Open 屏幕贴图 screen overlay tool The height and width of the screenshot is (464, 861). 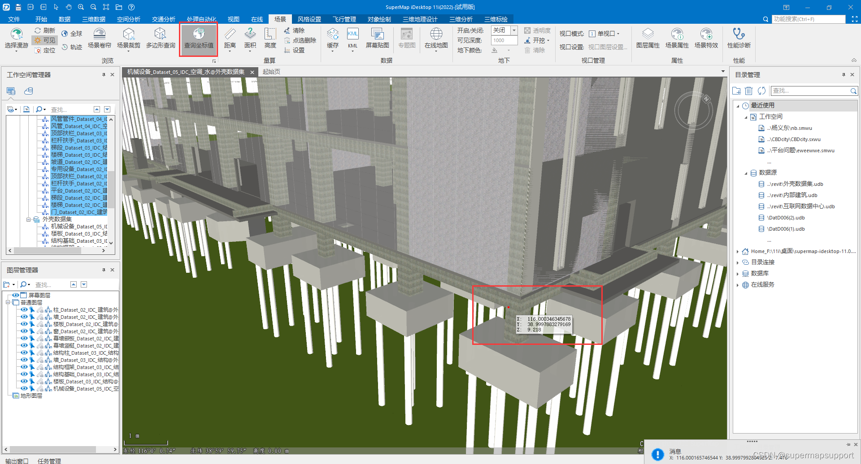point(378,38)
